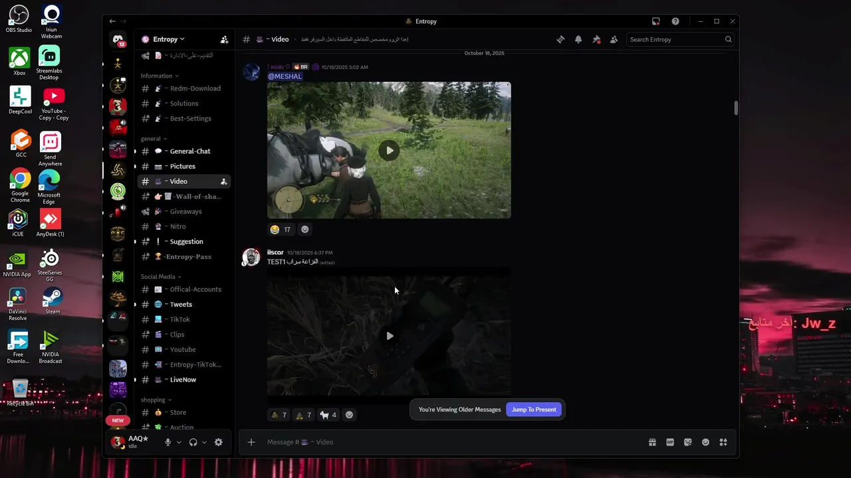Image resolution: width=851 pixels, height=478 pixels.
Task: Collapse the Information category
Action: (x=159, y=76)
